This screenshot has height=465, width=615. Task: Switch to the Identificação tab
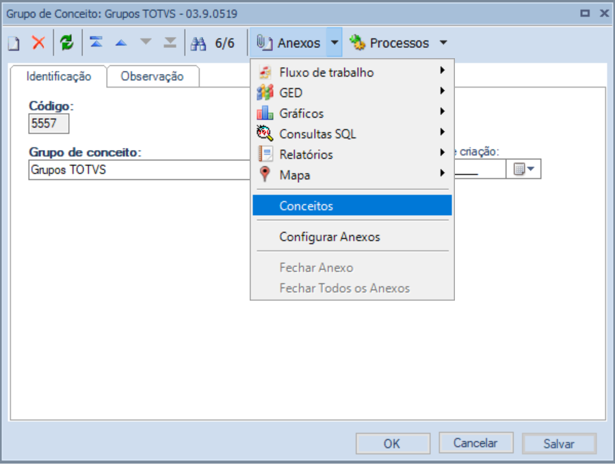point(59,76)
